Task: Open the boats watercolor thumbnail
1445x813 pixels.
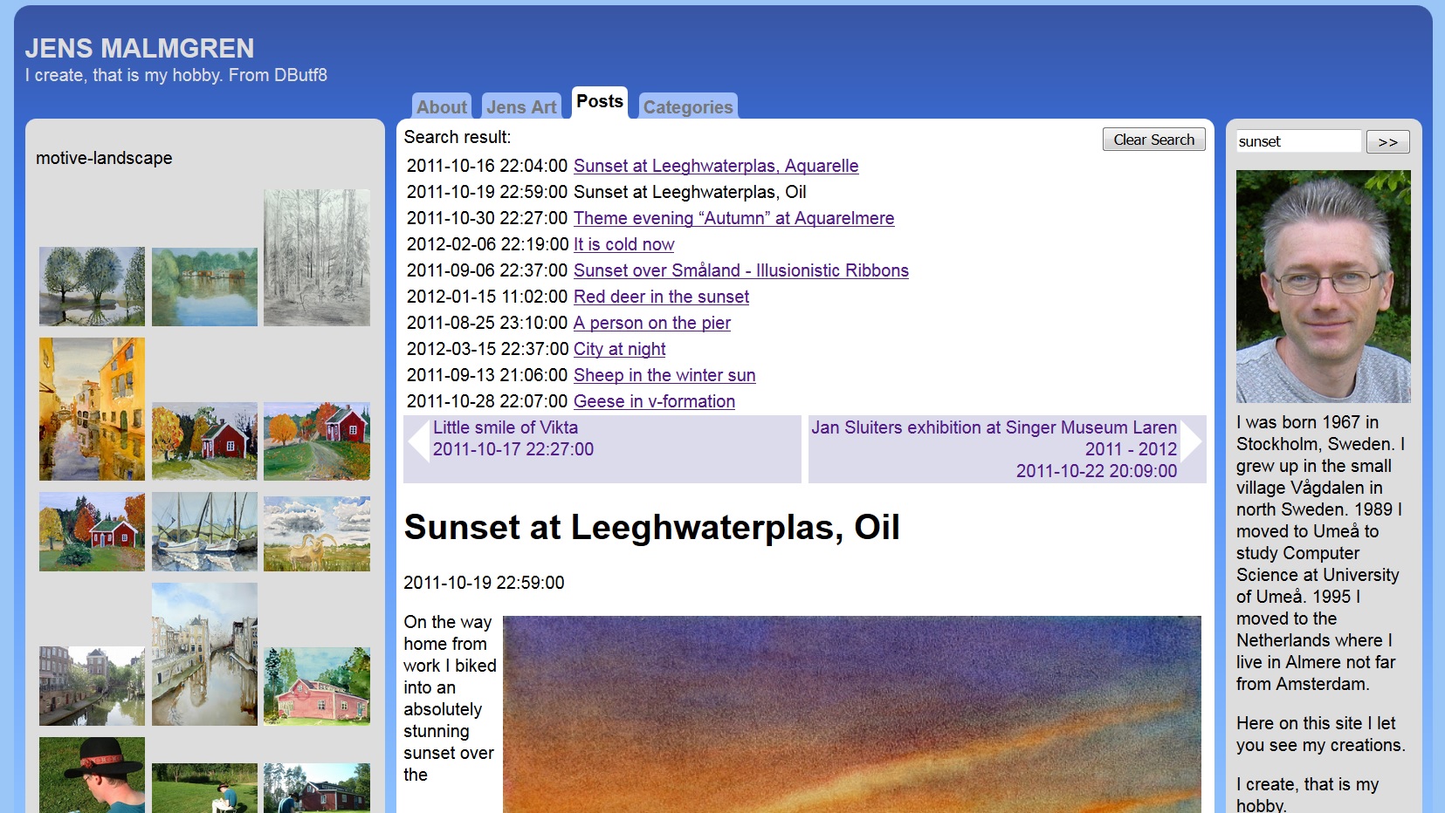Action: tap(204, 531)
